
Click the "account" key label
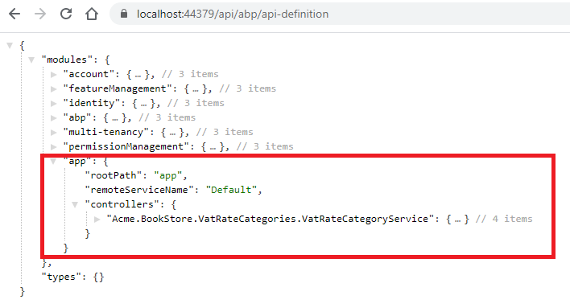click(89, 74)
